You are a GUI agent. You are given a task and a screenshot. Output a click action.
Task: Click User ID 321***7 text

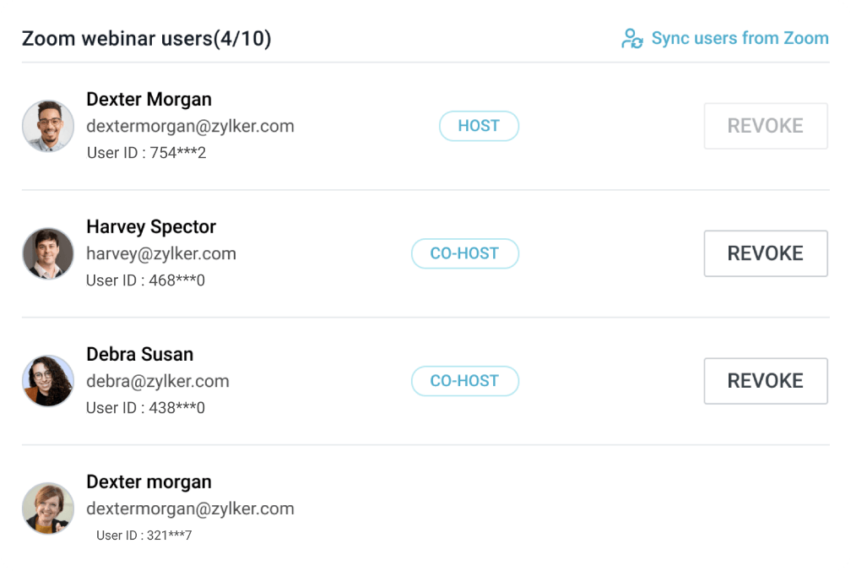(144, 535)
